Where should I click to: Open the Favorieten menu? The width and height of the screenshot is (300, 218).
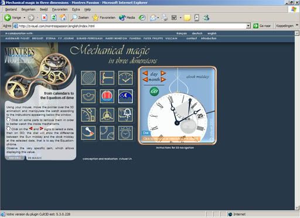point(60,9)
